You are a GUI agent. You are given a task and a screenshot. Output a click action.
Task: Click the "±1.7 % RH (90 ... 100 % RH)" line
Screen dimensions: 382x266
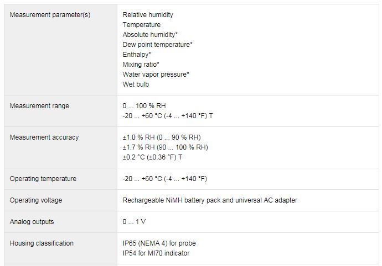(x=165, y=147)
